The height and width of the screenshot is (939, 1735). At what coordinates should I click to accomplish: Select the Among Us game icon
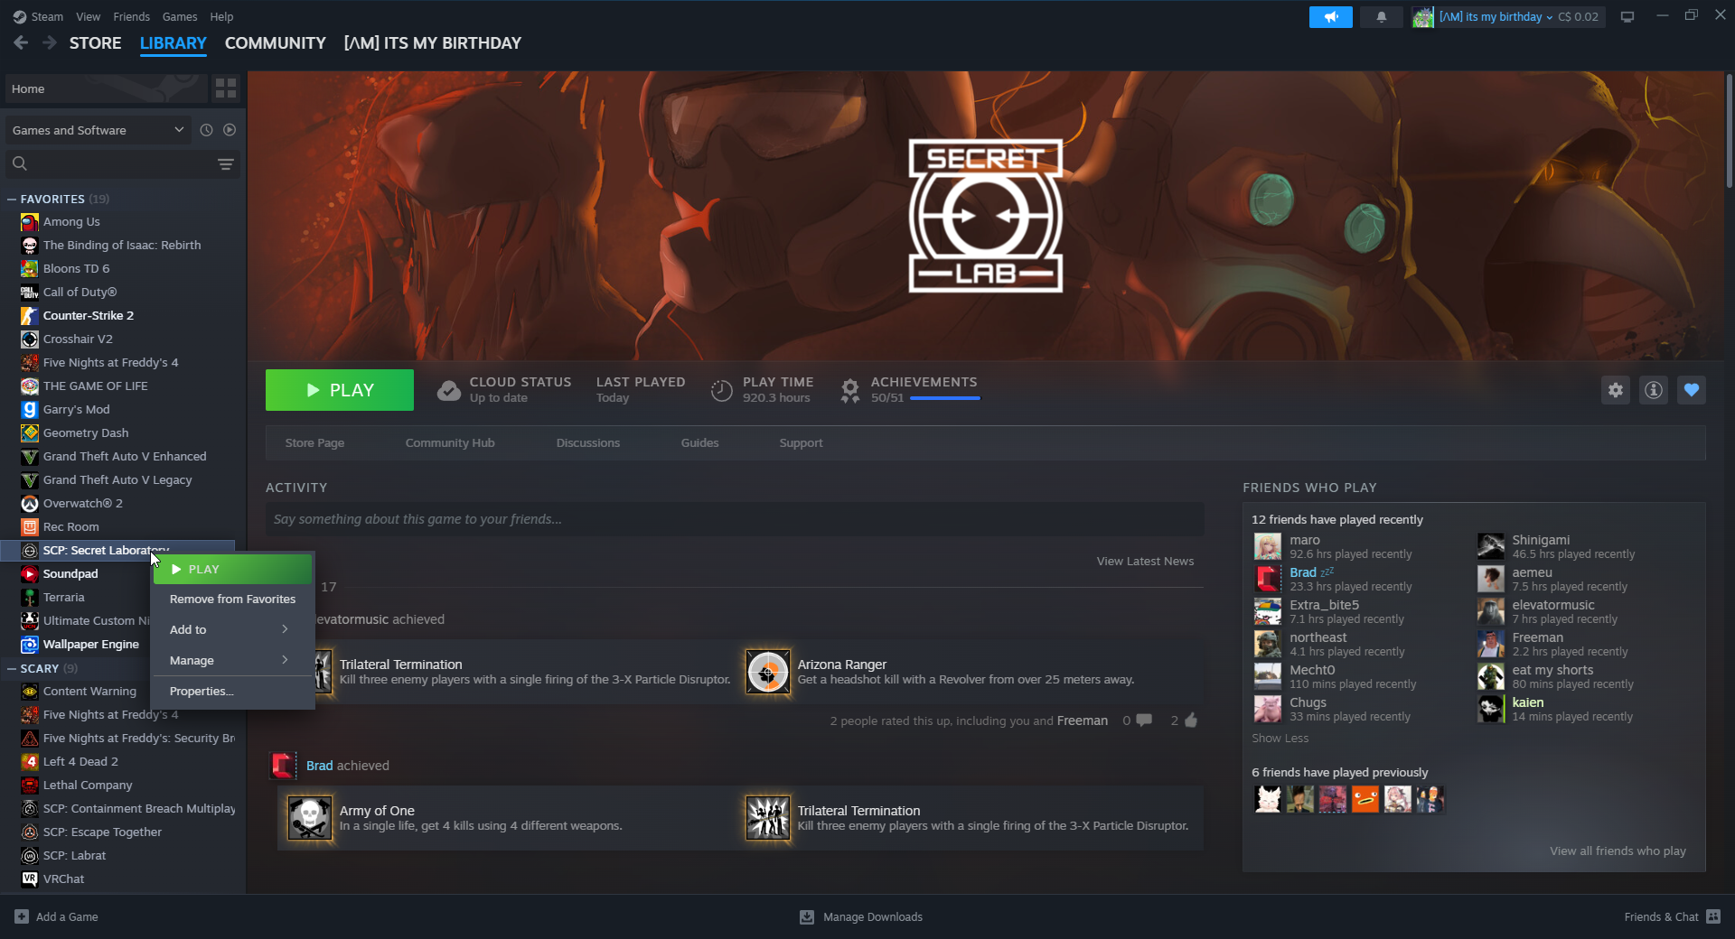coord(30,222)
